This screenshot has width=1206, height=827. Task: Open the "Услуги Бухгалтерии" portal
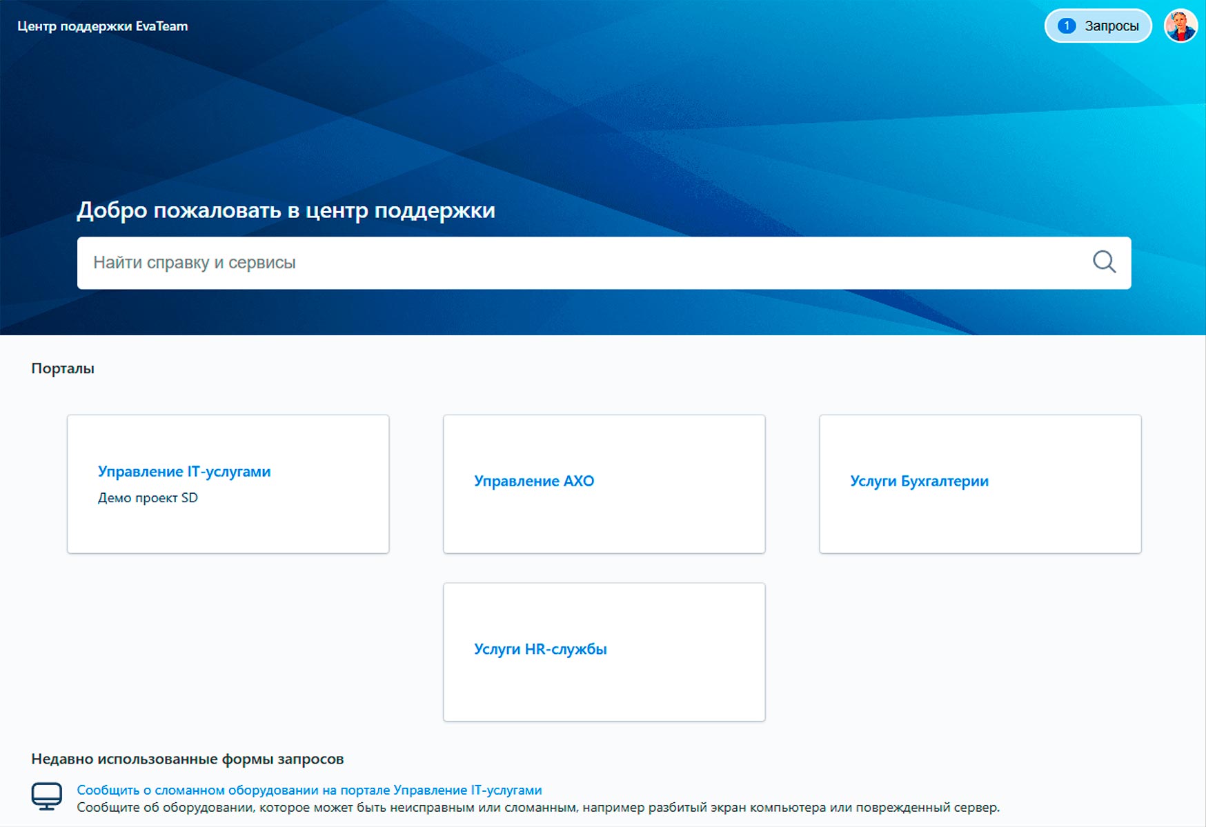tap(919, 481)
